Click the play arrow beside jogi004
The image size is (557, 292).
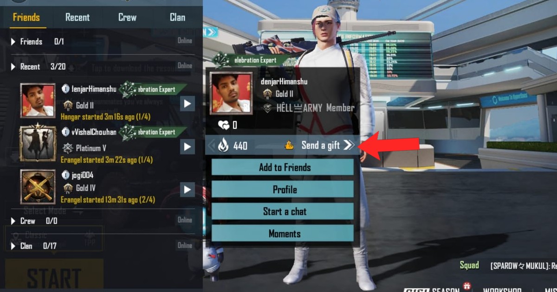187,189
